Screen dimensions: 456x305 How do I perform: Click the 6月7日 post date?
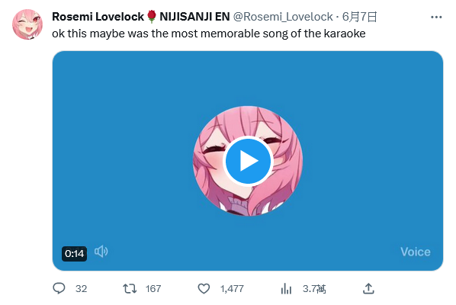tap(359, 17)
